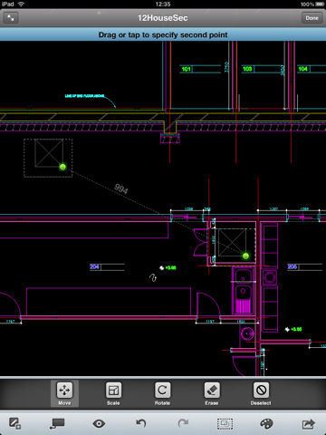Choose the Erase tool
Screen dimensions: 326x435
(212, 393)
